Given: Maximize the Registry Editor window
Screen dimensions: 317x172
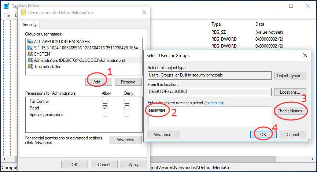Looking at the screenshot, I should tap(291, 6).
